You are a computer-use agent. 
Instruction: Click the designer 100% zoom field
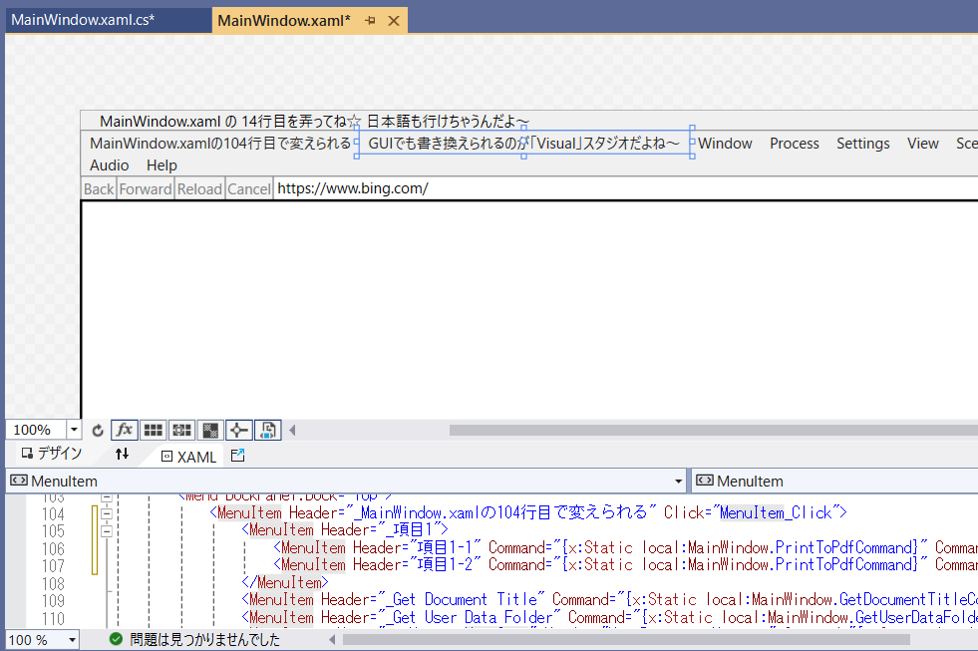coord(36,430)
